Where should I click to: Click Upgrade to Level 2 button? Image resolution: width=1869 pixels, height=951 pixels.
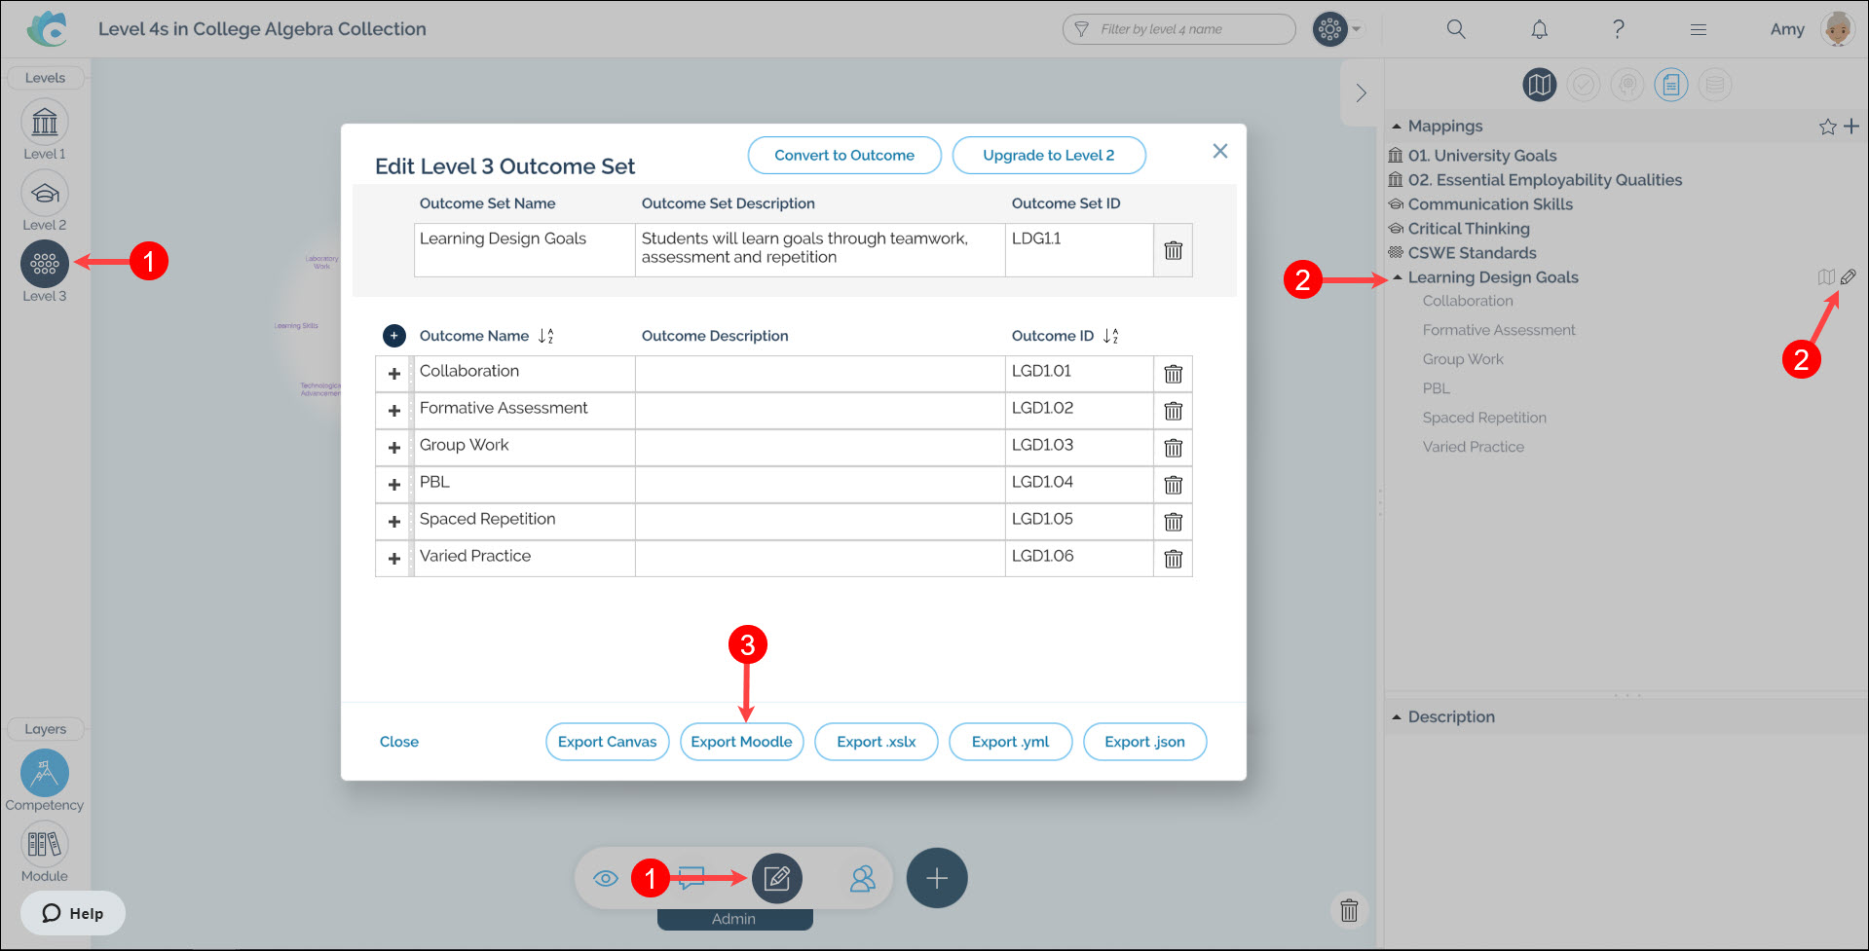(x=1048, y=156)
